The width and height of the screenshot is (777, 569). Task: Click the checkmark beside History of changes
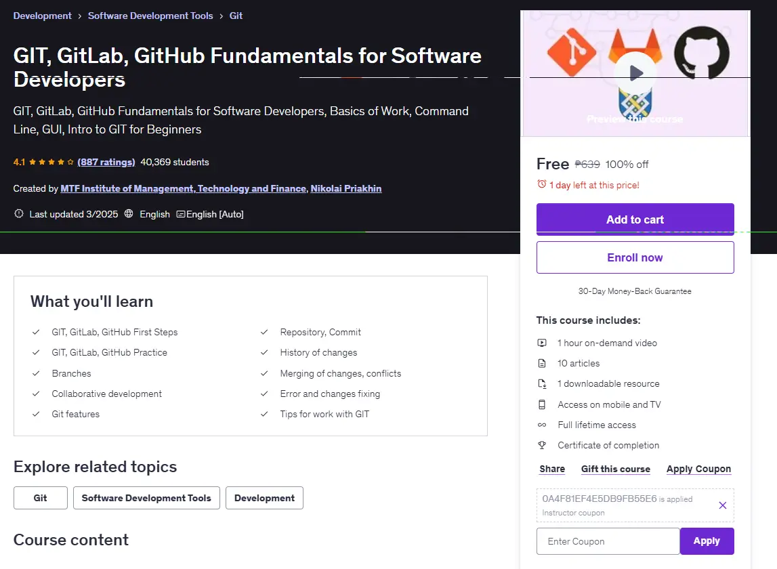[264, 352]
